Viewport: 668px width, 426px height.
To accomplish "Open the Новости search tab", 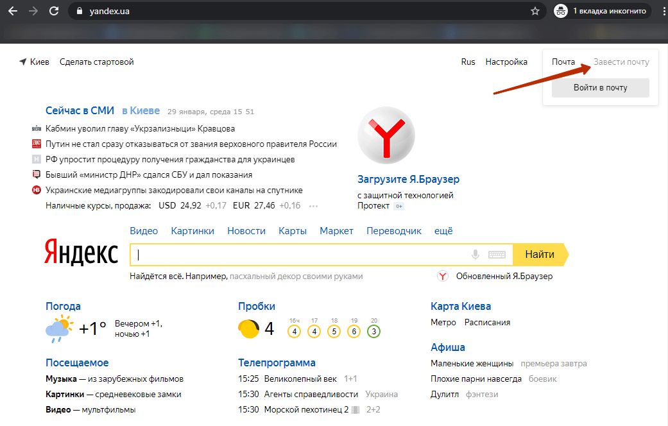I will [246, 231].
